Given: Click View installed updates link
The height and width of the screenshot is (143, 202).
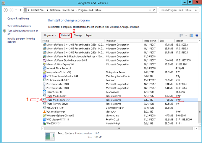Looking at the screenshot, I should point(19,26).
